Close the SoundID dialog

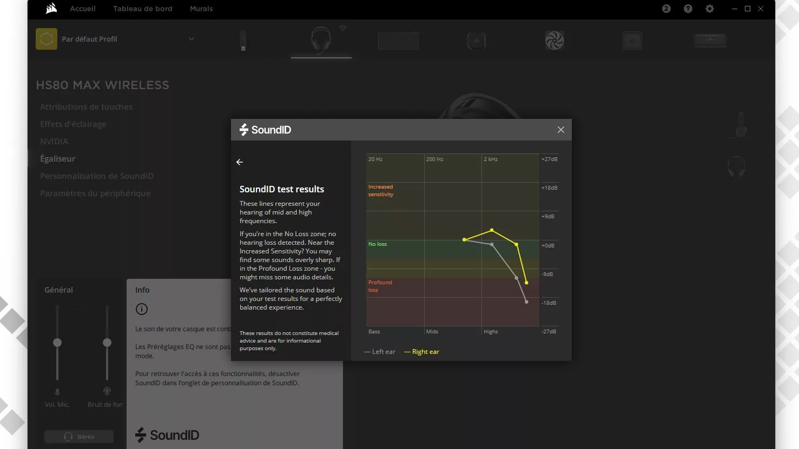(x=560, y=130)
